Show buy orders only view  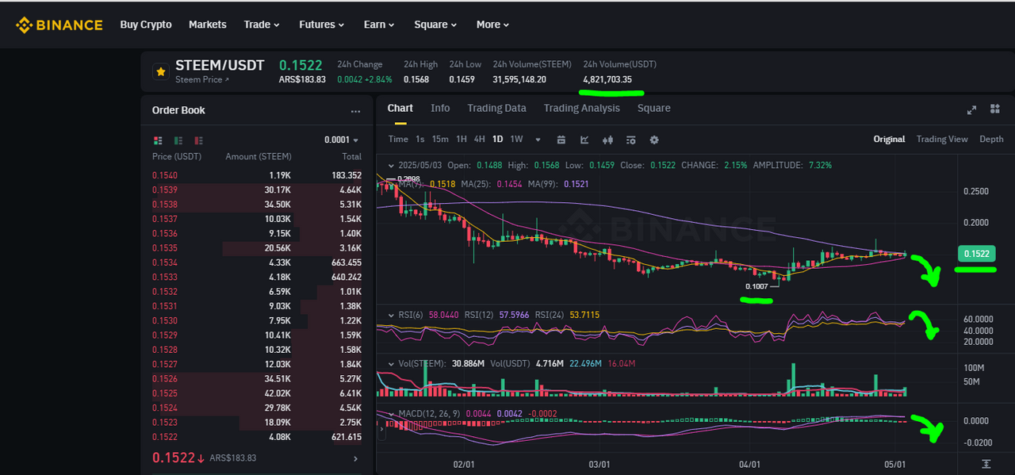[x=178, y=140]
